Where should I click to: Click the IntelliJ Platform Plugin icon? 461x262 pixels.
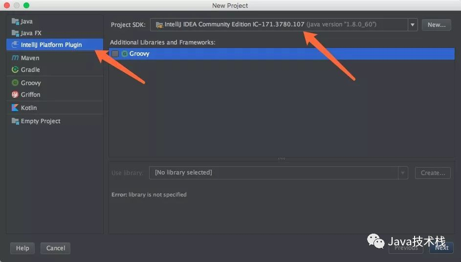(x=15, y=45)
